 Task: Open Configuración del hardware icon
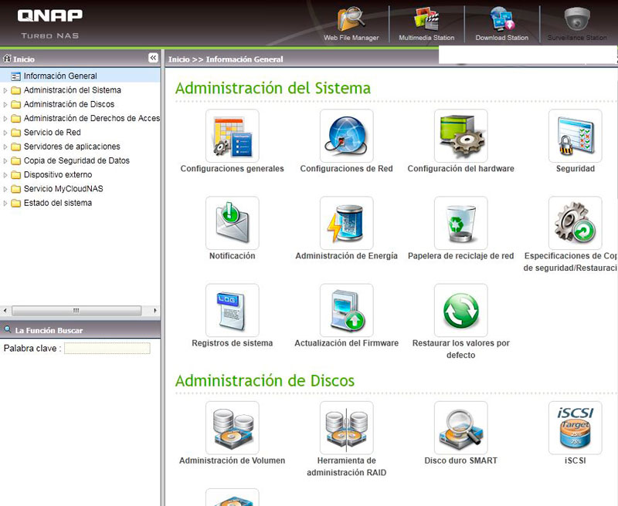tap(460, 136)
